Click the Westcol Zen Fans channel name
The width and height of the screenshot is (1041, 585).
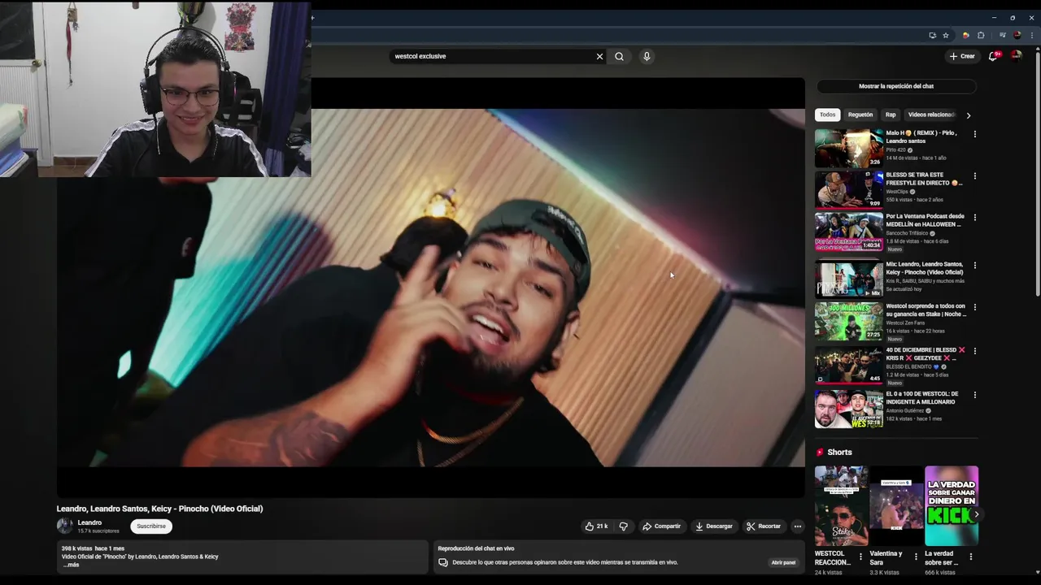pos(905,323)
